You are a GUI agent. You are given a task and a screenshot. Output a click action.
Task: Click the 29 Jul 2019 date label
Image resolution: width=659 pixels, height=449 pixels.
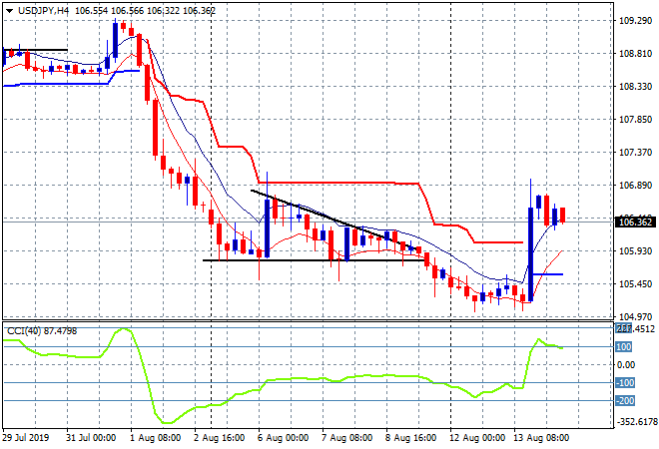coord(28,438)
